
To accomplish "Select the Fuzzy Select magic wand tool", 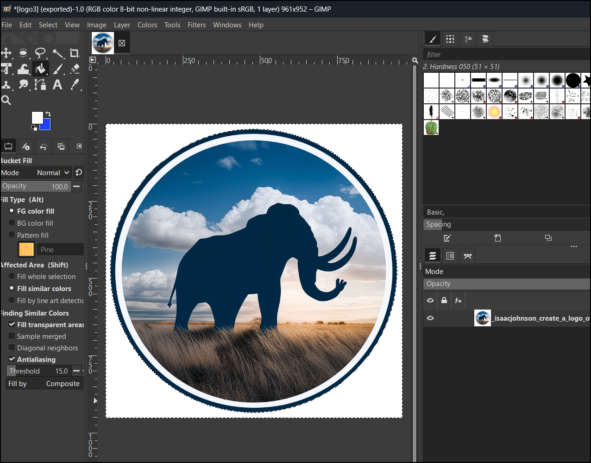I will 58,53.
